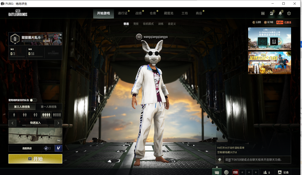Click the chat bubble icon in bottom bar
The height and width of the screenshot is (175, 302).
(217, 172)
